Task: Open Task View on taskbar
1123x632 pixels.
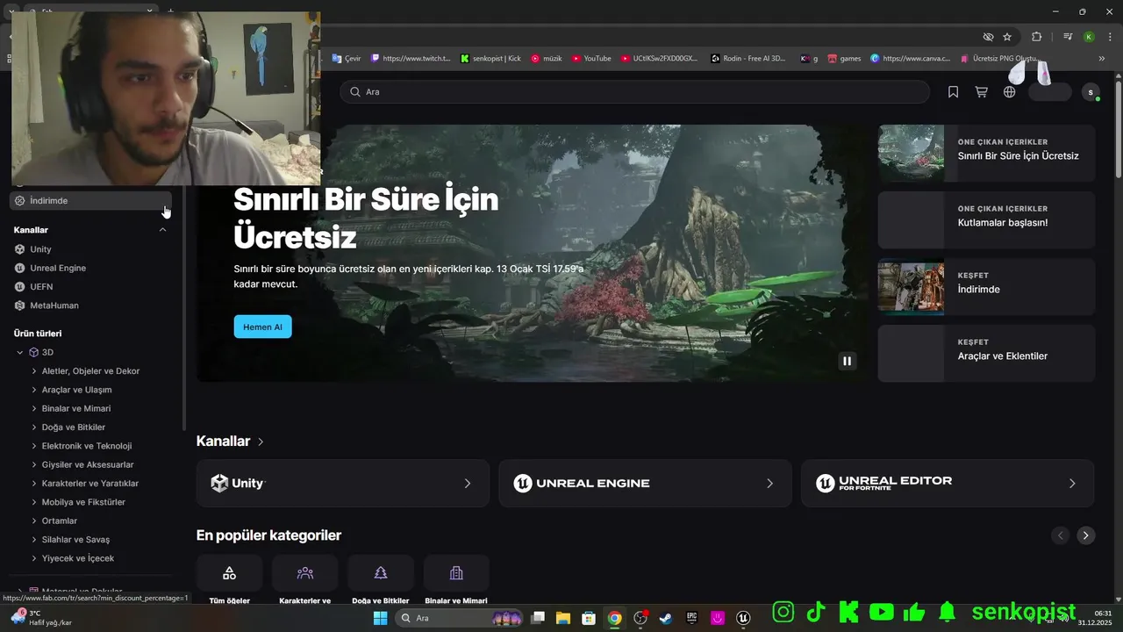Action: coord(538,618)
